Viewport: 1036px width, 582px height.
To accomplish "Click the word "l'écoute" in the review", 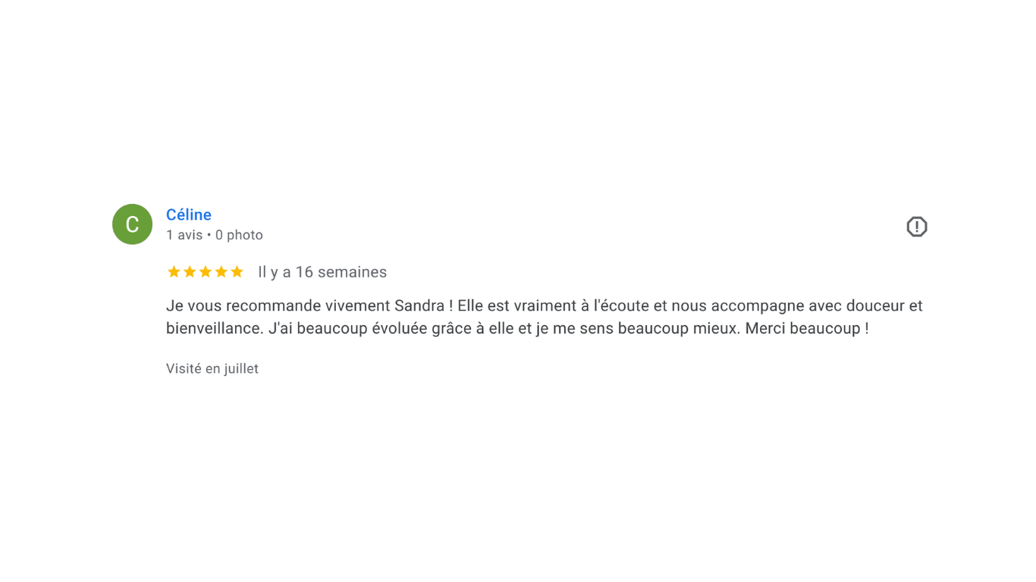I will click(x=621, y=306).
